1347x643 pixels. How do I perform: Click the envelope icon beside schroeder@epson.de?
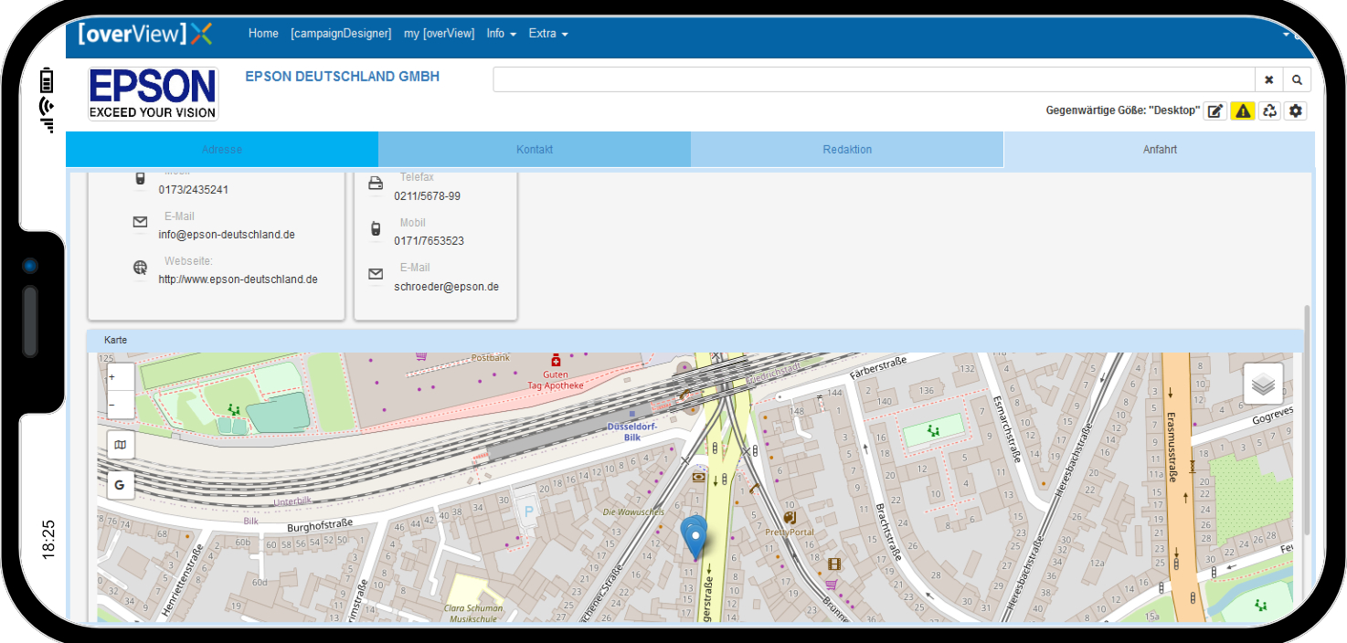pyautogui.click(x=376, y=274)
